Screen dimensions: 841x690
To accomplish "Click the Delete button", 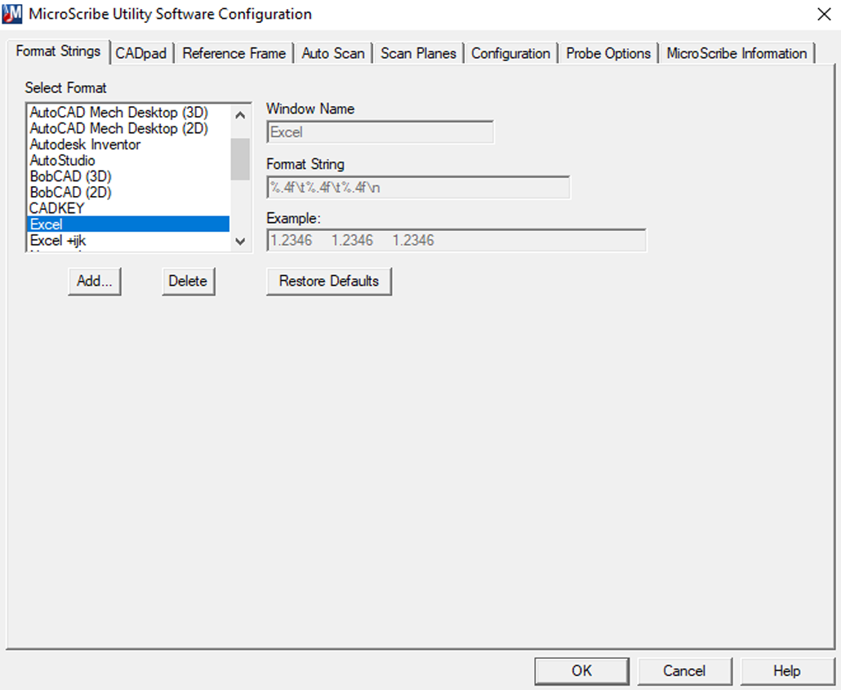I will (189, 281).
